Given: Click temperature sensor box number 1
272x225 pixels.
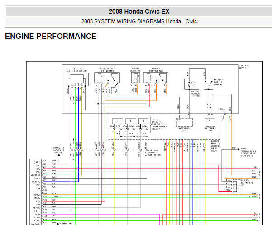Looking at the screenshot, I should 118,121.
